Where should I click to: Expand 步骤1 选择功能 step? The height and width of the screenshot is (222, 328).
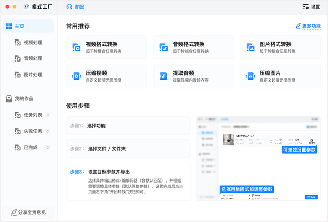pyautogui.click(x=128, y=126)
